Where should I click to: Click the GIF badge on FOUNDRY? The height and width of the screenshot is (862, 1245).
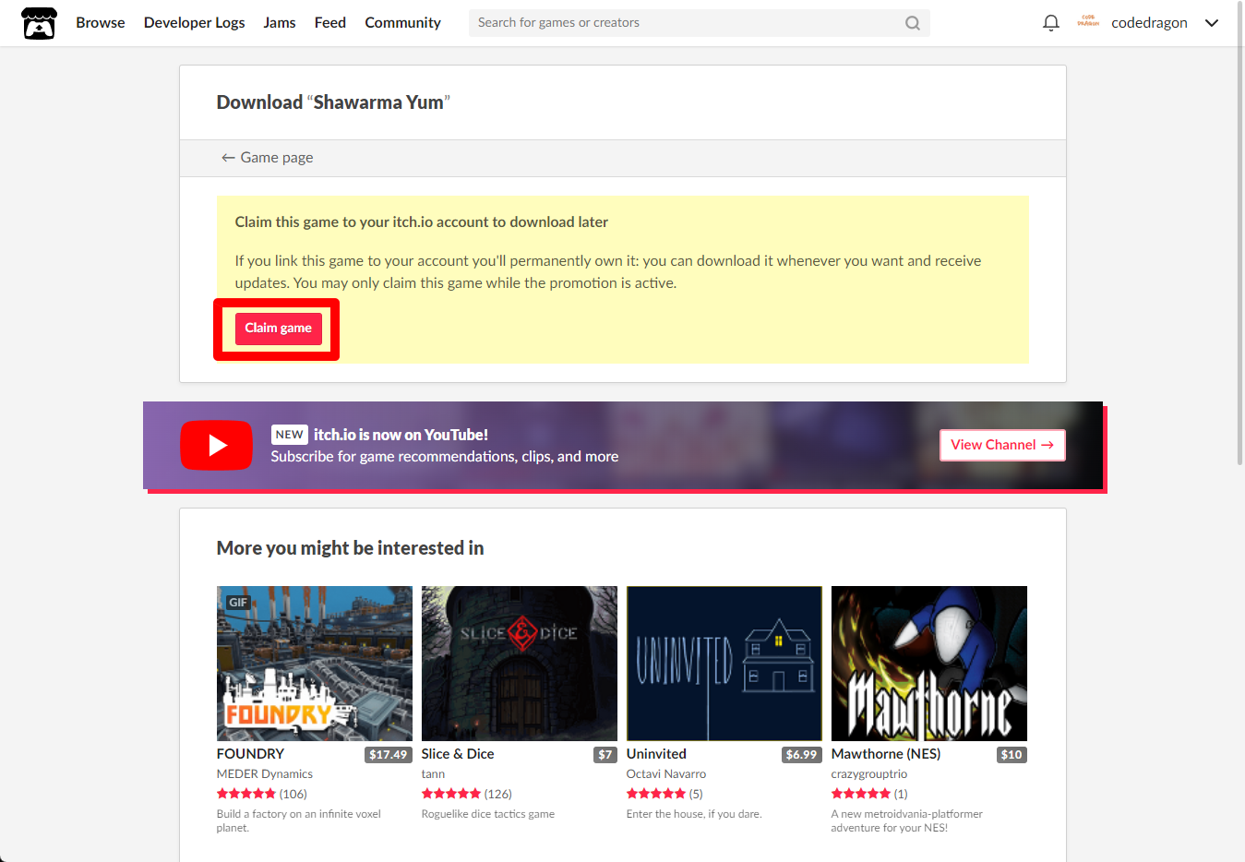click(x=238, y=603)
